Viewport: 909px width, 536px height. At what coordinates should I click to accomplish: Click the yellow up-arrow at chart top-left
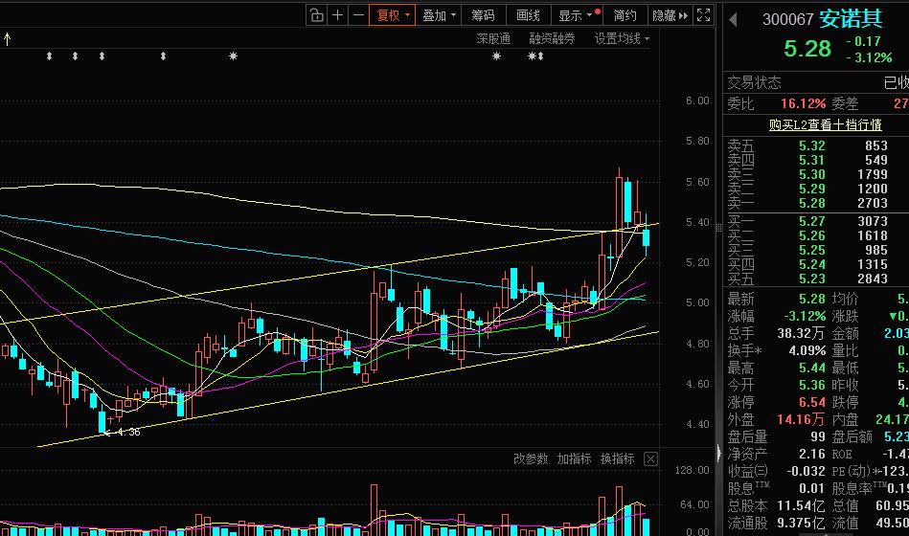point(7,39)
